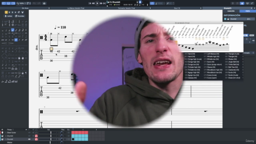Image resolution: width=256 pixels, height=144 pixels.
Task: Select the quarter note duration
Action: tap(9, 30)
